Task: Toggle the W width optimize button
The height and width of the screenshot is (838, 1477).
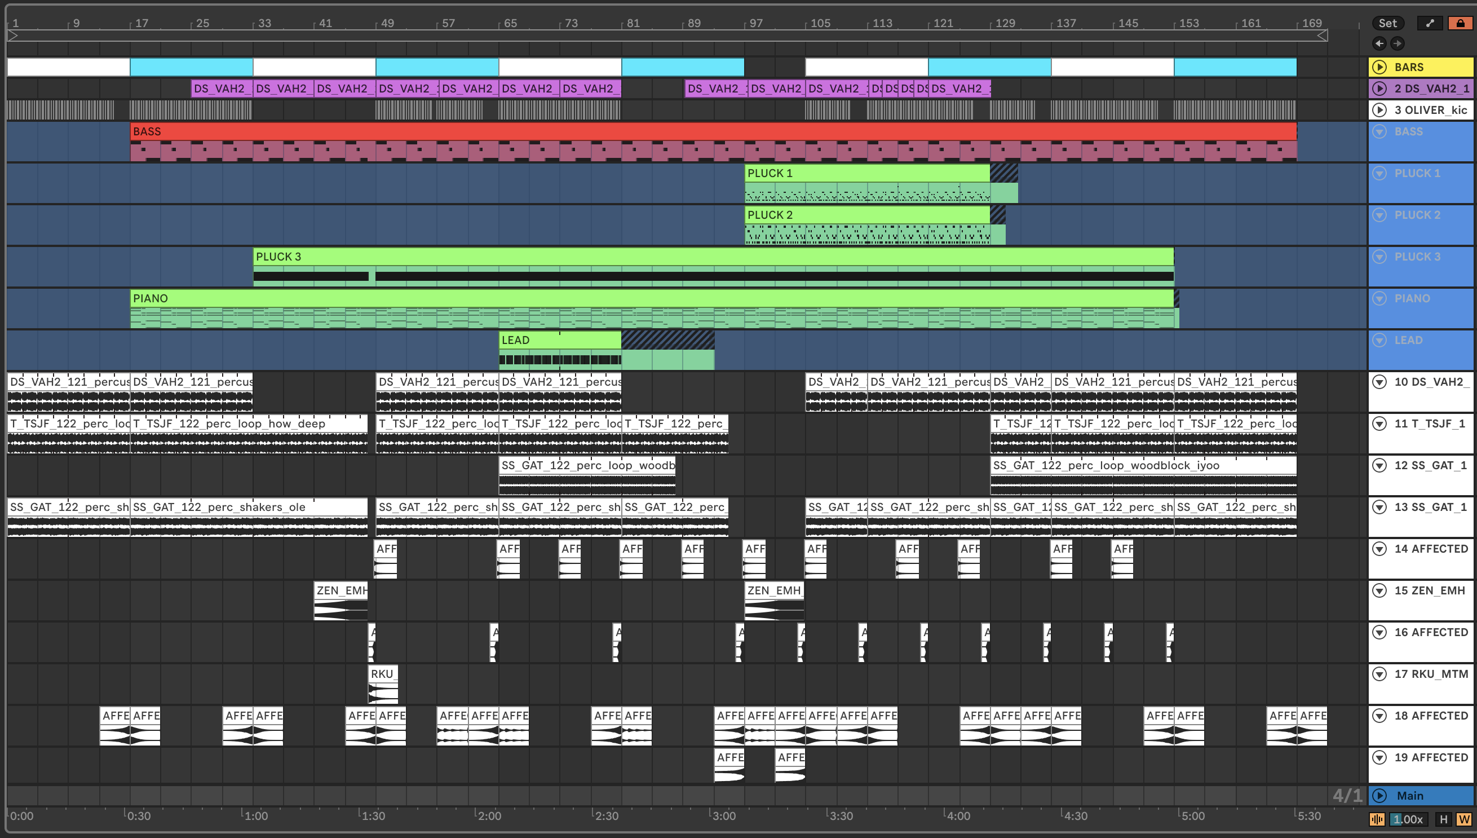Action: click(1465, 819)
